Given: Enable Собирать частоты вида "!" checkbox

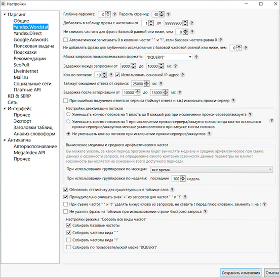Looking at the screenshot, I should (68, 240).
